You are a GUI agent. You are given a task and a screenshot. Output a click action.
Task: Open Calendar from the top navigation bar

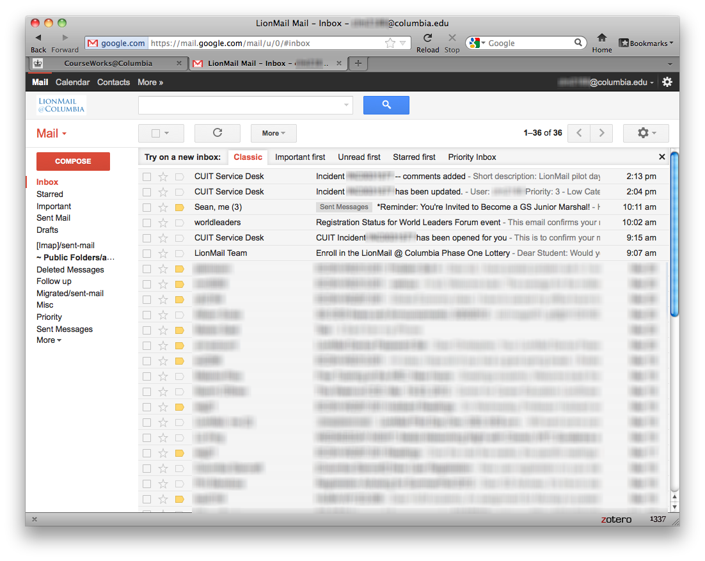click(72, 82)
